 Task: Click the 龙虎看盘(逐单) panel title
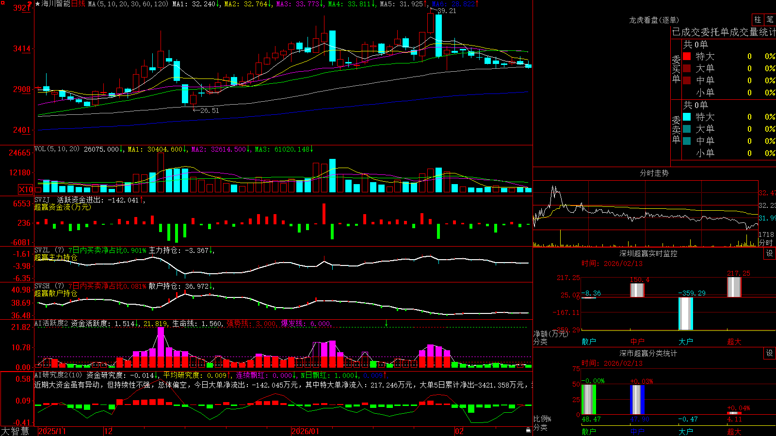click(654, 20)
